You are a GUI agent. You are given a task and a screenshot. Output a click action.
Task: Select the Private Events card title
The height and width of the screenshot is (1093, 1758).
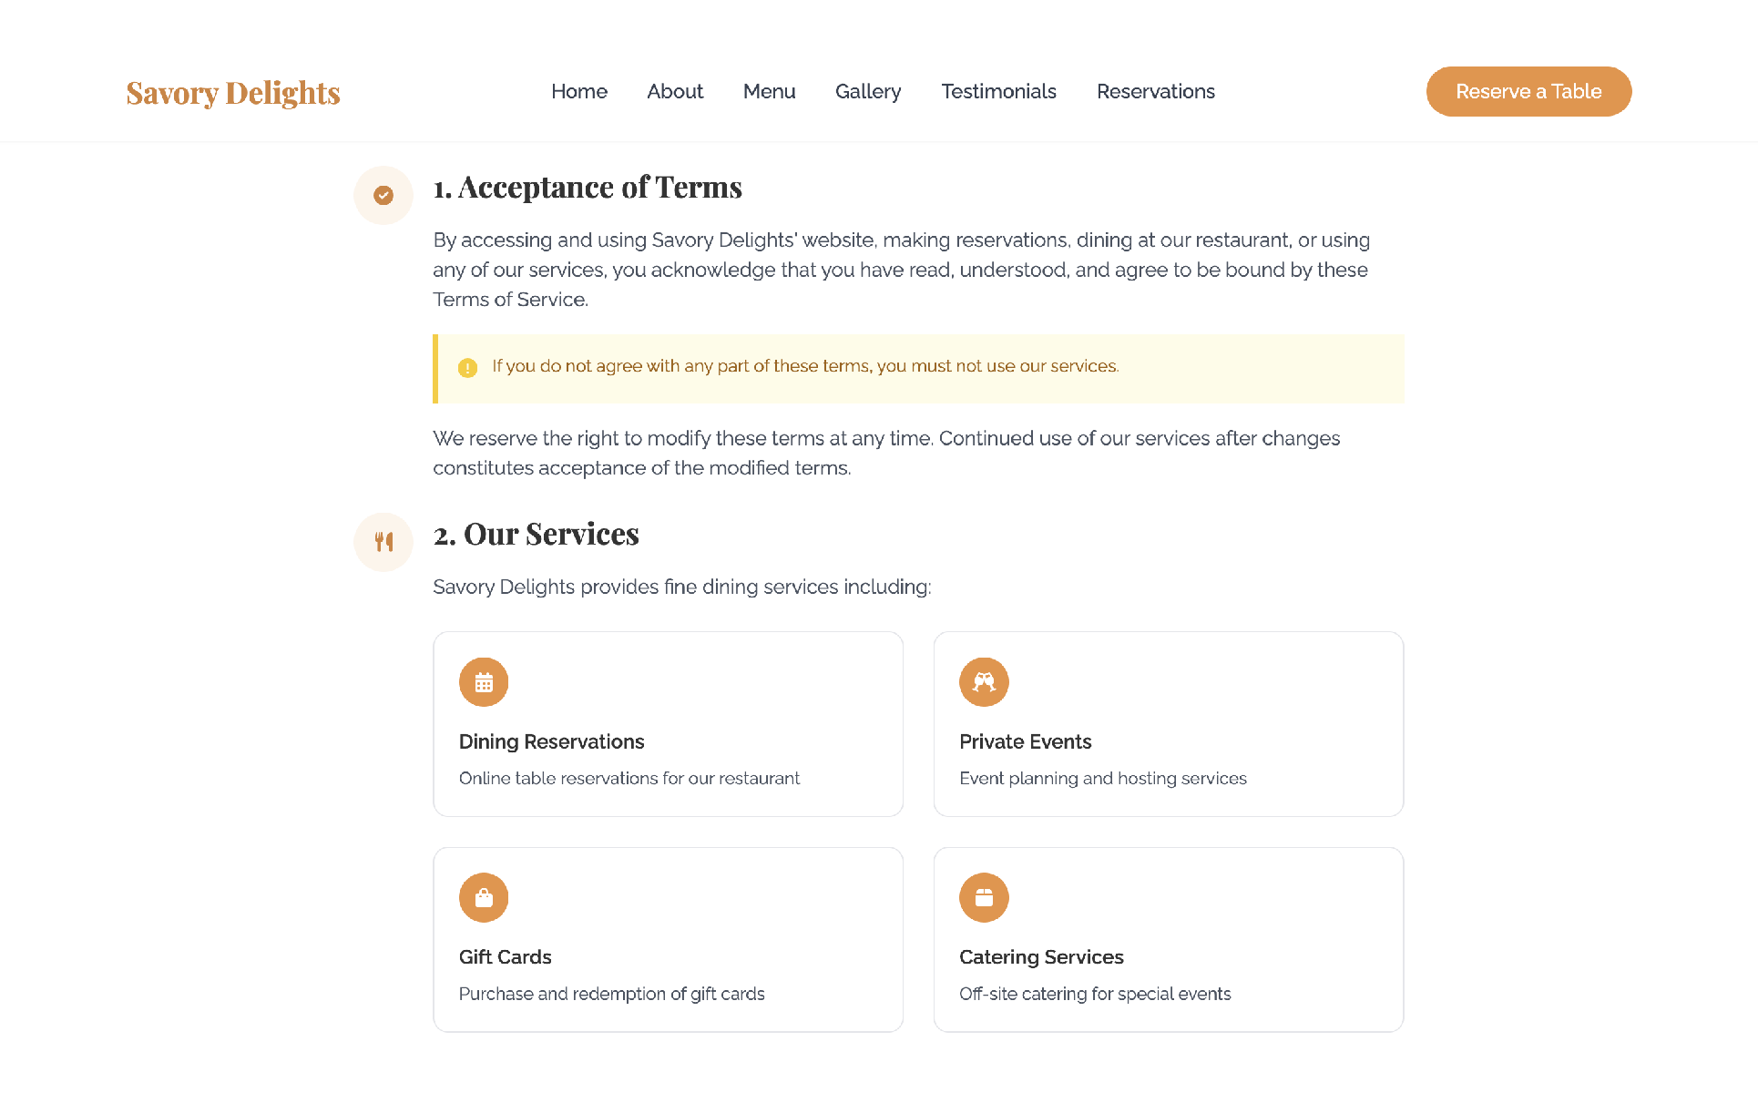pos(1025,741)
